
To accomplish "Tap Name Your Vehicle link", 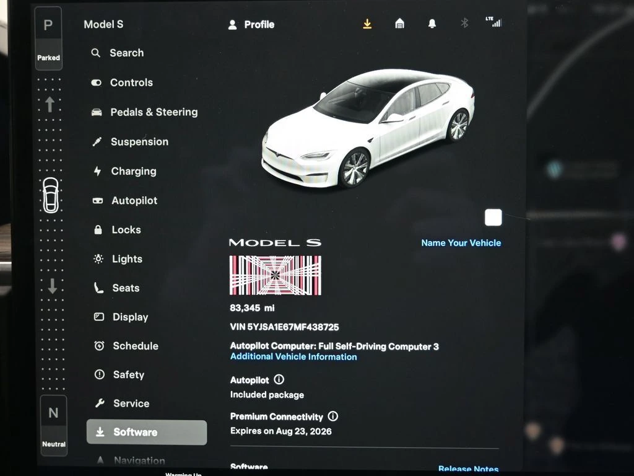I will coord(461,243).
